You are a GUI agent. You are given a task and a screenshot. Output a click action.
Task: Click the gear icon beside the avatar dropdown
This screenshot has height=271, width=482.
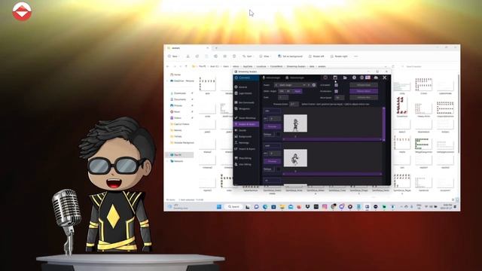tap(314, 85)
